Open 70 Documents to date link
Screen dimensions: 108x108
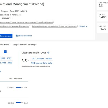pyautogui.click(x=42, y=63)
